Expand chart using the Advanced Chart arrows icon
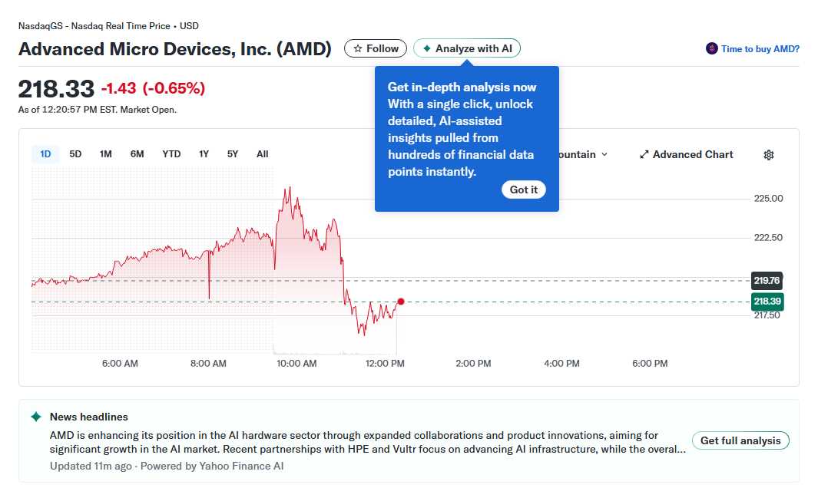 644,154
